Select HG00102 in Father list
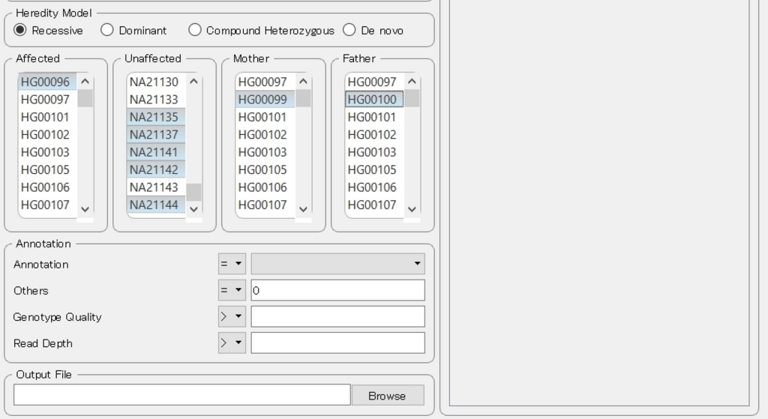 [x=374, y=135]
